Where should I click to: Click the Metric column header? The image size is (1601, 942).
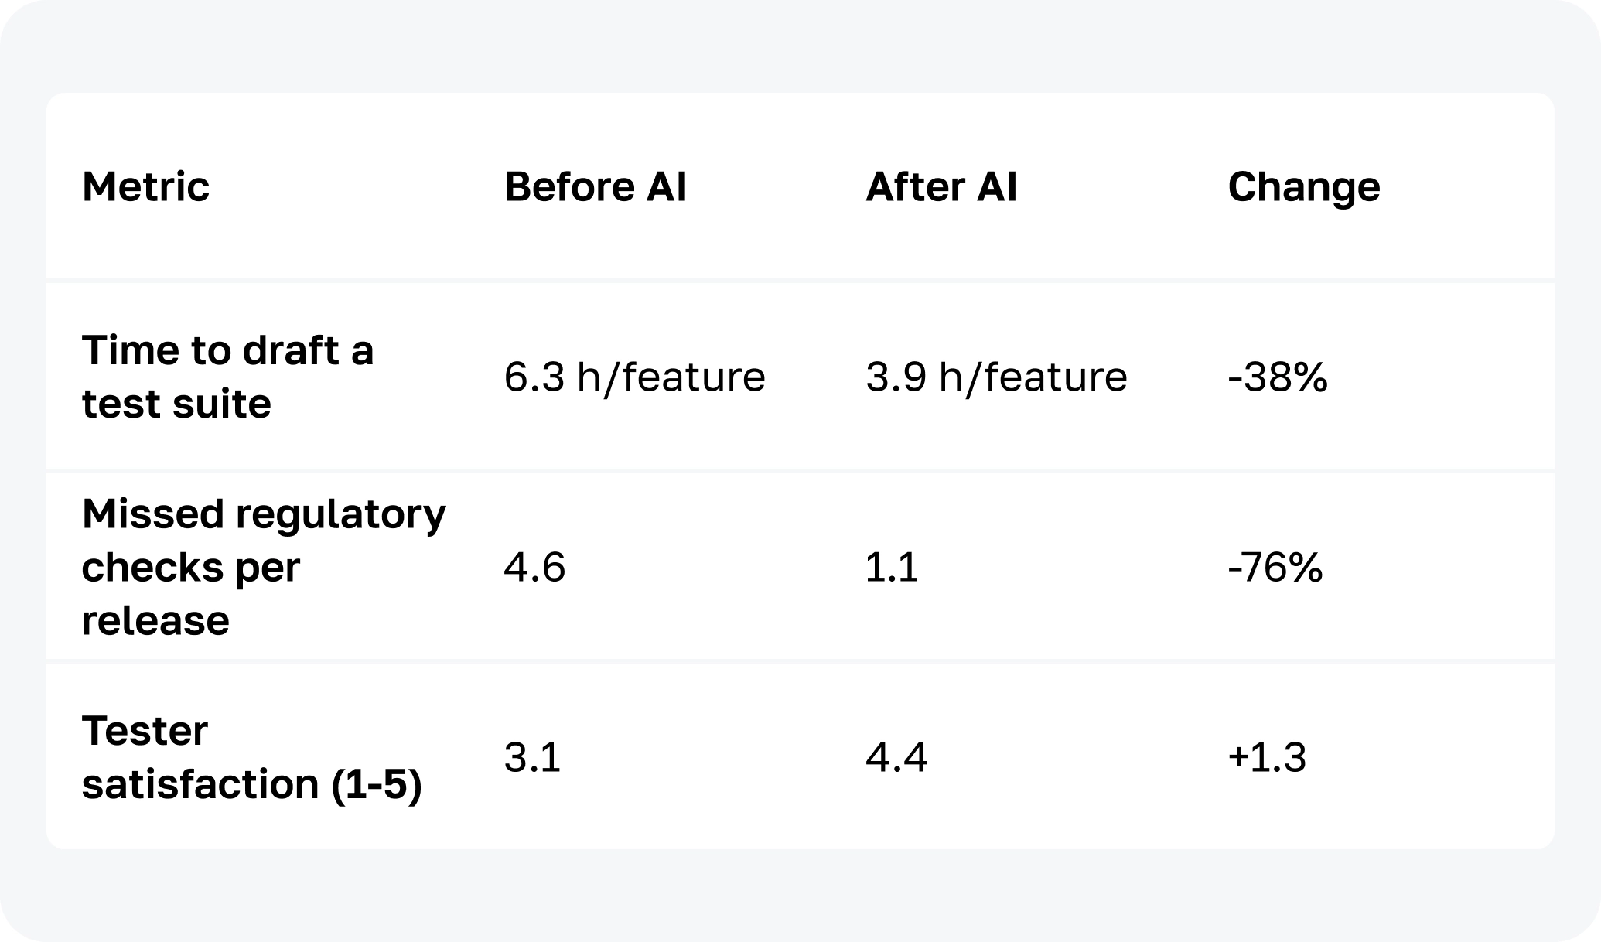click(145, 187)
